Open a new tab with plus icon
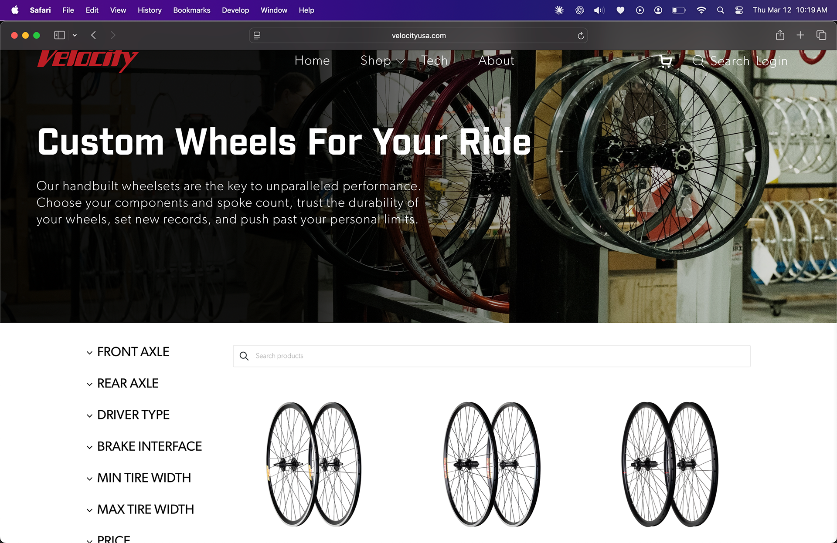This screenshot has height=543, width=837. pos(800,35)
